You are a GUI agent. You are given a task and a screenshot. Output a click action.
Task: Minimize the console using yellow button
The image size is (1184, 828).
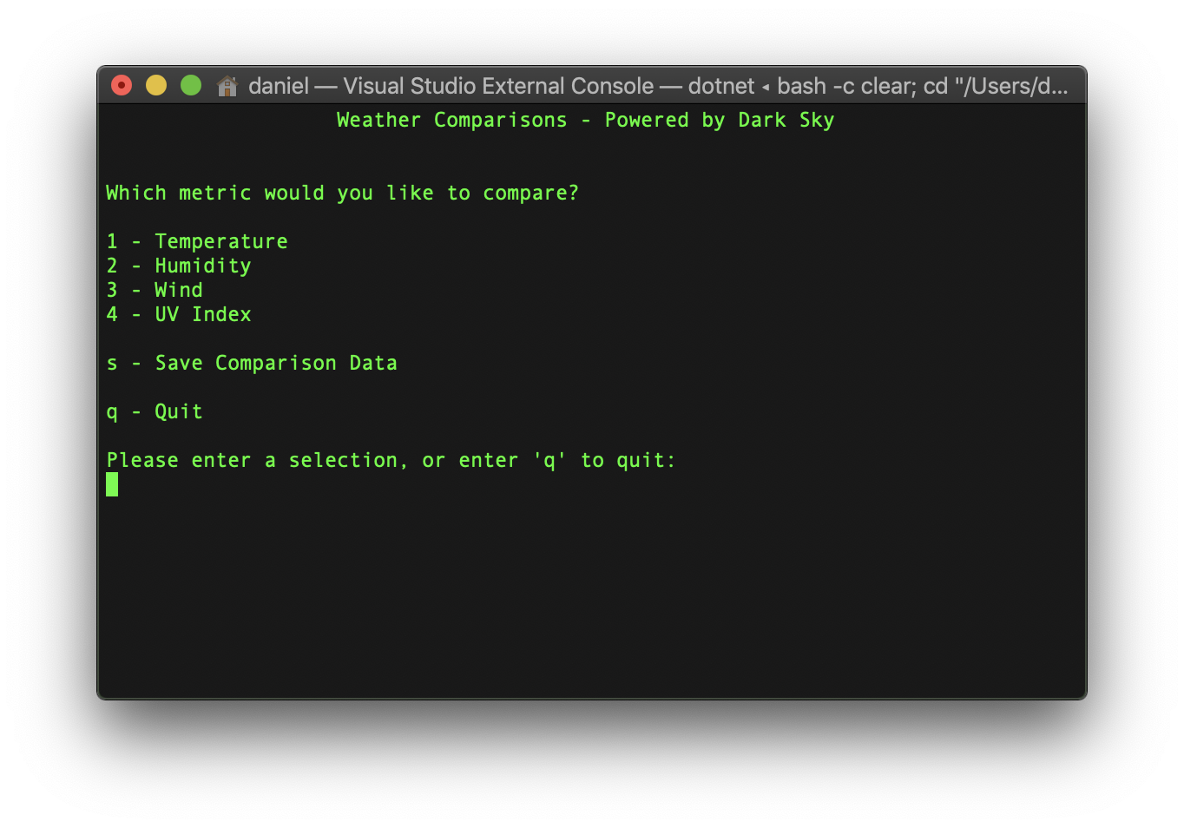click(x=156, y=85)
